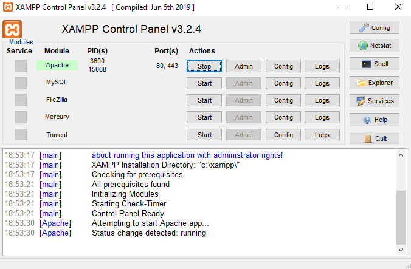The height and width of the screenshot is (269, 411).
Task: Maximize the XAMPP Control Panel window
Action: click(370, 7)
